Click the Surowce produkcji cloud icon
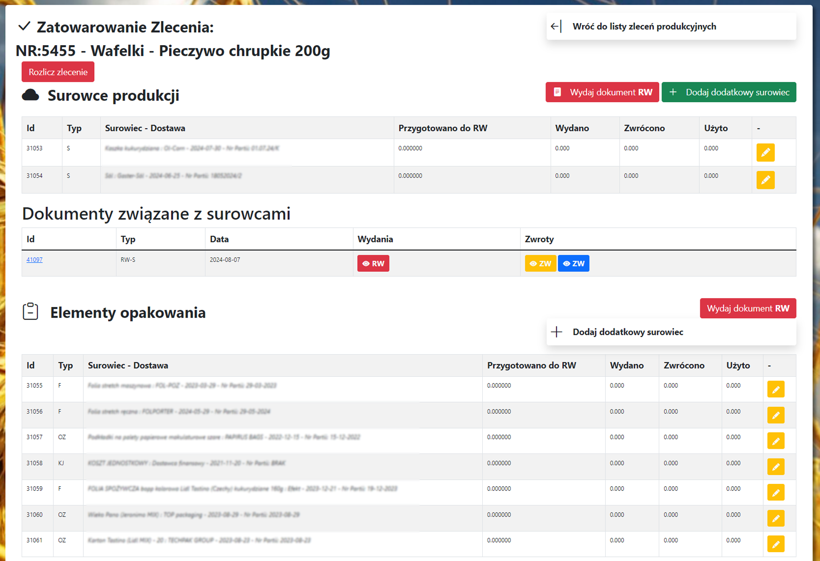The width and height of the screenshot is (820, 561). point(30,95)
